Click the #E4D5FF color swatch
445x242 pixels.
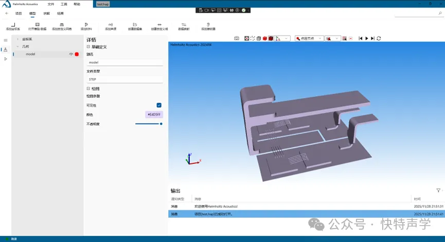154,114
